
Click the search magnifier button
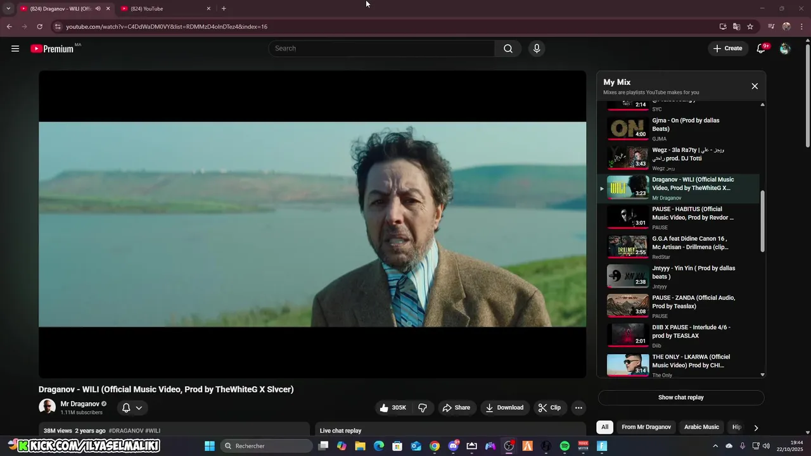click(508, 49)
